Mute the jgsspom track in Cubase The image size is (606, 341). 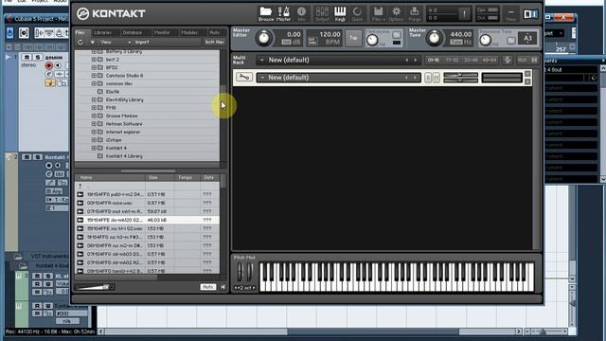[27, 57]
